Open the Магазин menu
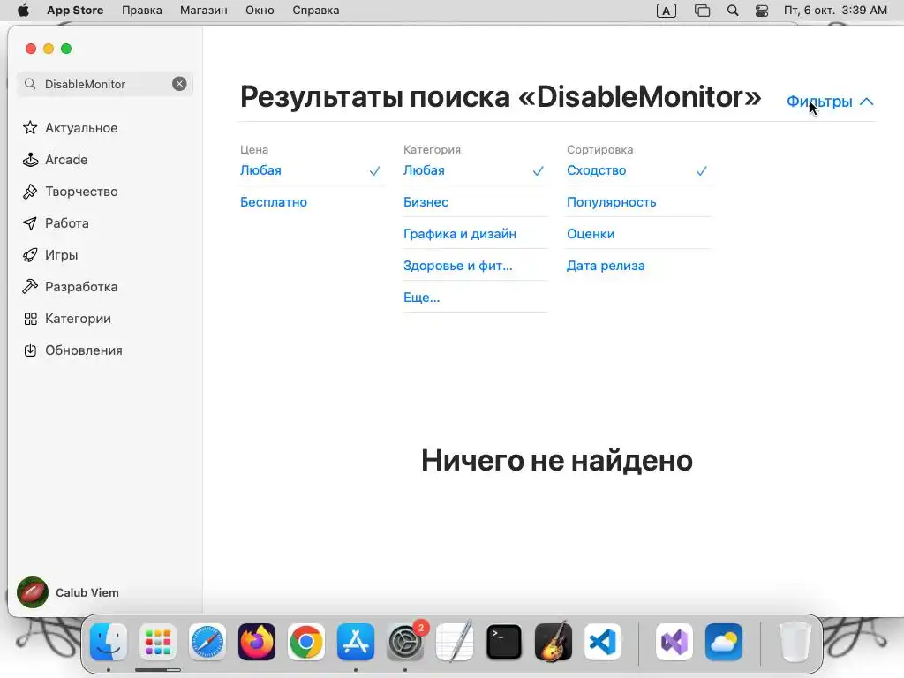This screenshot has height=678, width=904. (204, 11)
